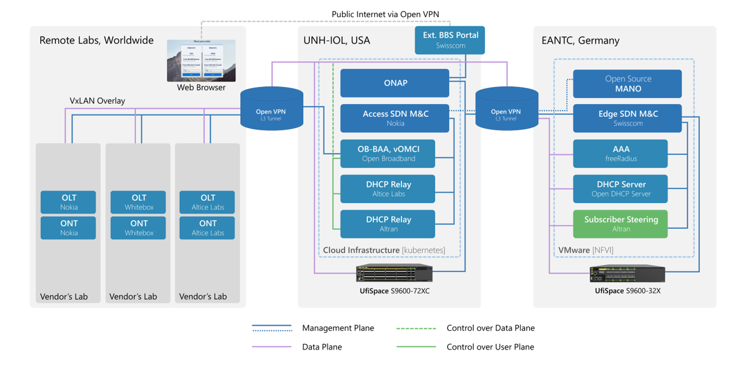Click the OB-BAA, vOMCI Open Broadband block

(x=388, y=153)
